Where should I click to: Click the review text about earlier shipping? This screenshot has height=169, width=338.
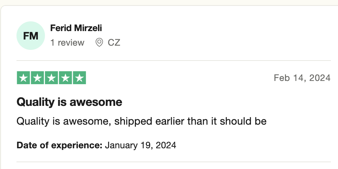click(142, 121)
